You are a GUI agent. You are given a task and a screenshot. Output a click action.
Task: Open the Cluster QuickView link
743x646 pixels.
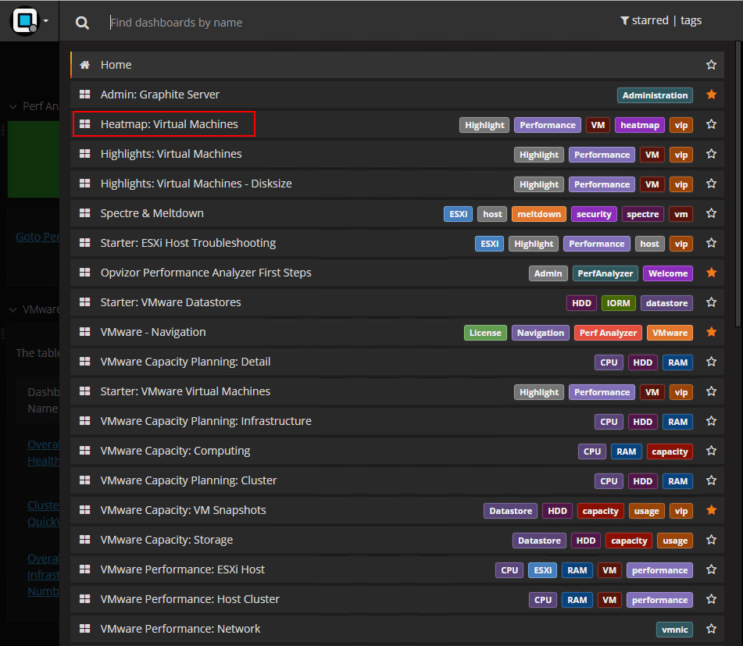coord(44,513)
